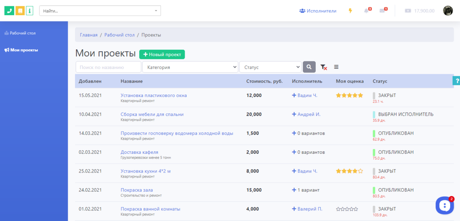Open the list view menu icon

[x=336, y=67]
